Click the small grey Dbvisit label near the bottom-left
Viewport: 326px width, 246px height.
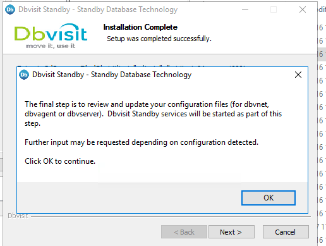click(18, 216)
